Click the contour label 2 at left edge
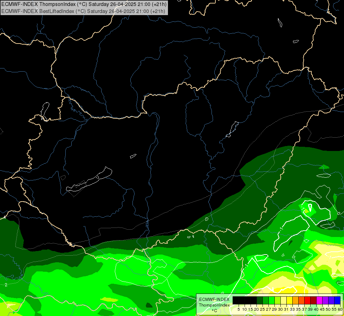This screenshot has width=344, height=316. (x=6, y=285)
